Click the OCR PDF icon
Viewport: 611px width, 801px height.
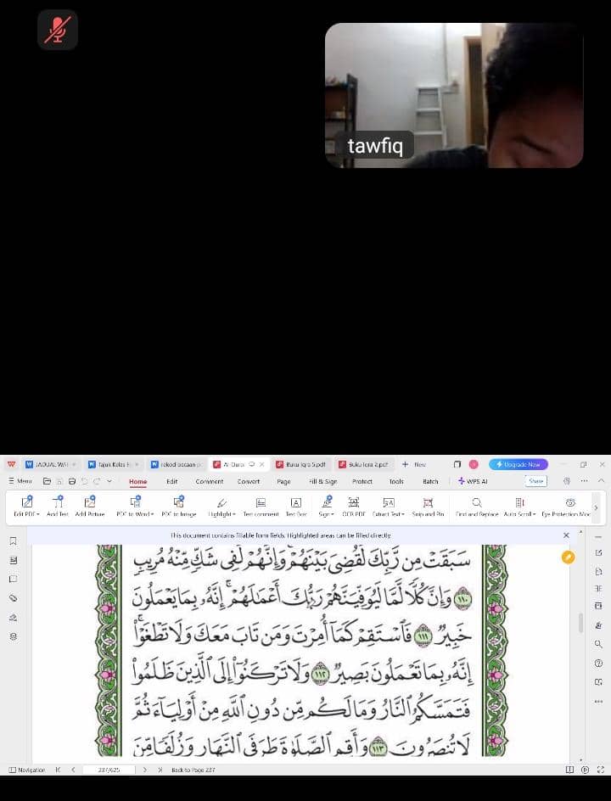(x=354, y=502)
